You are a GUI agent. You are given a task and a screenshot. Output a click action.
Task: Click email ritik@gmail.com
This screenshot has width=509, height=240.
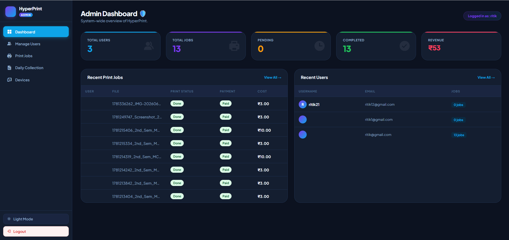[378, 135]
